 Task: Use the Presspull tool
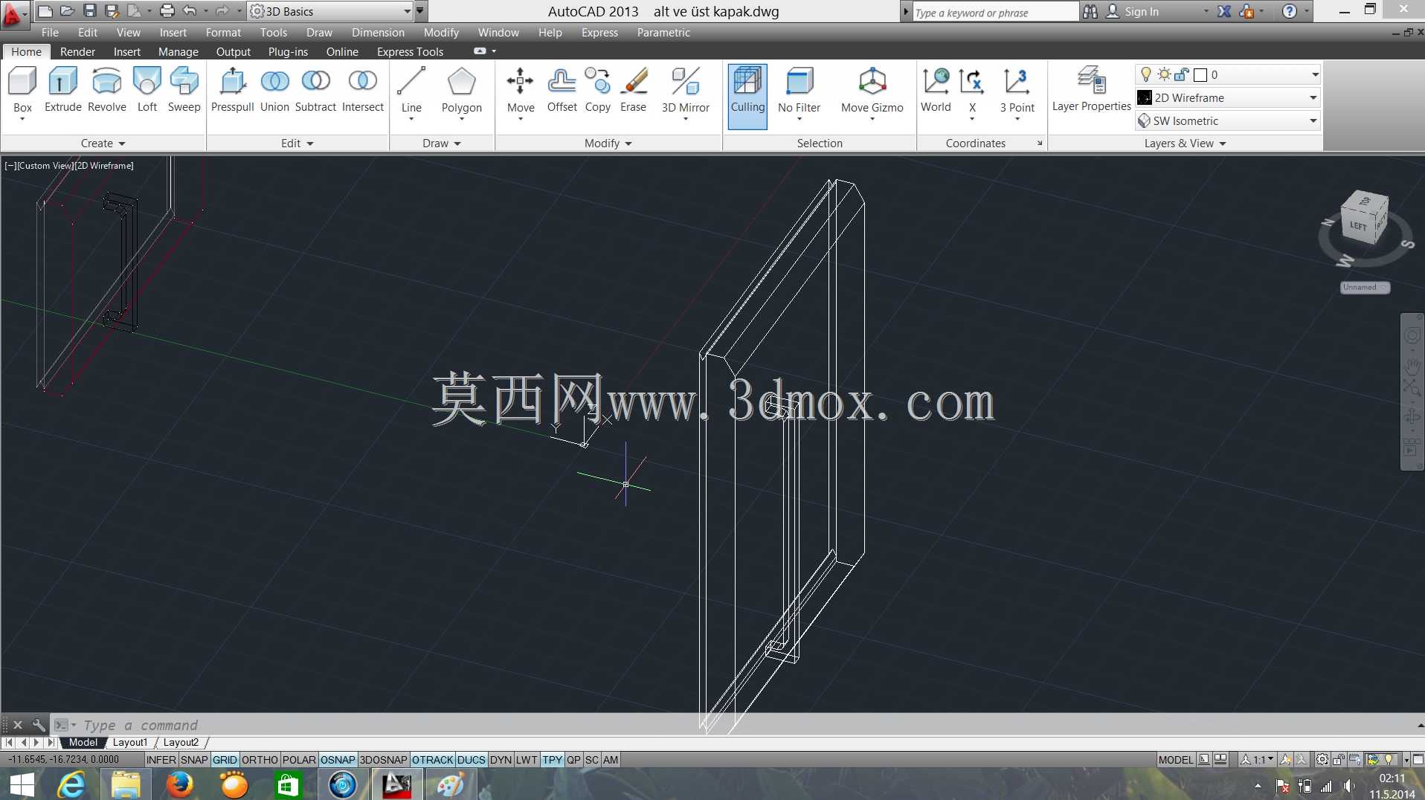coord(233,91)
